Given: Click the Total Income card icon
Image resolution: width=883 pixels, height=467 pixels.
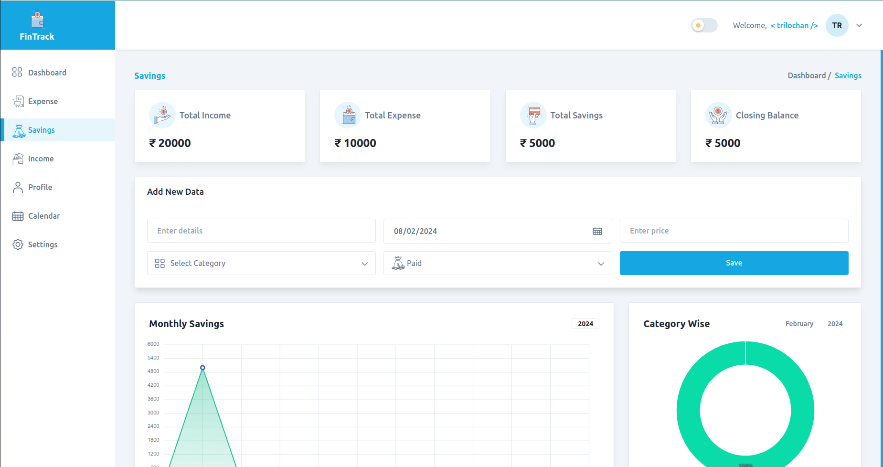Looking at the screenshot, I should pyautogui.click(x=162, y=115).
